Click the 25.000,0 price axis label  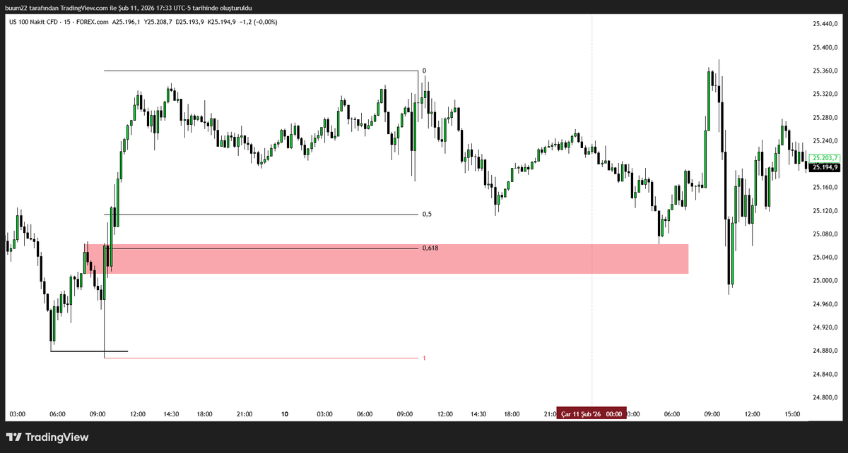(825, 281)
